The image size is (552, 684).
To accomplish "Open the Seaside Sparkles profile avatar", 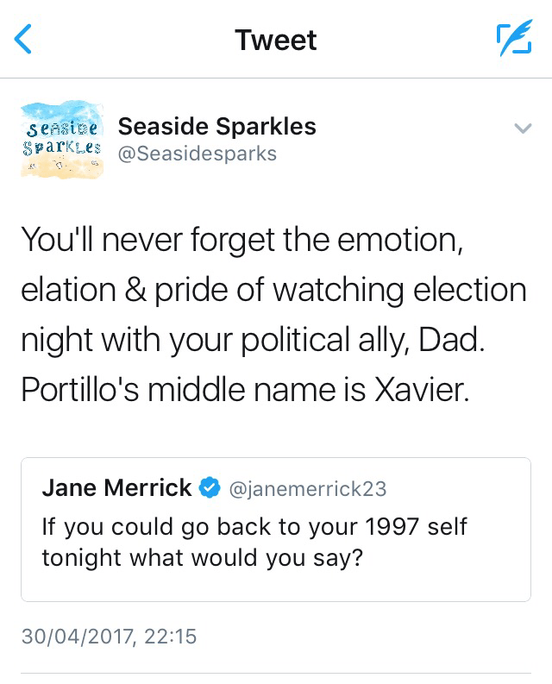I will coord(61,140).
